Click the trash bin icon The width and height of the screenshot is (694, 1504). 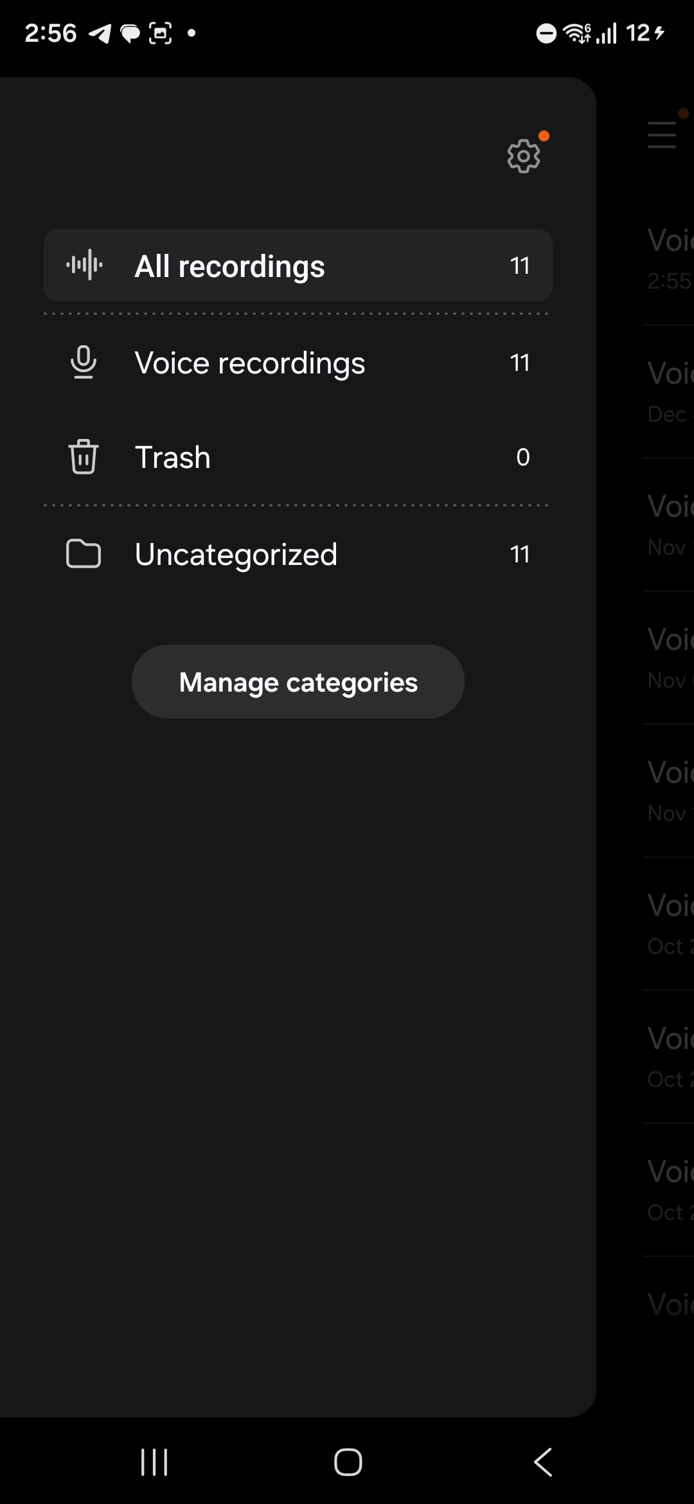[82, 457]
